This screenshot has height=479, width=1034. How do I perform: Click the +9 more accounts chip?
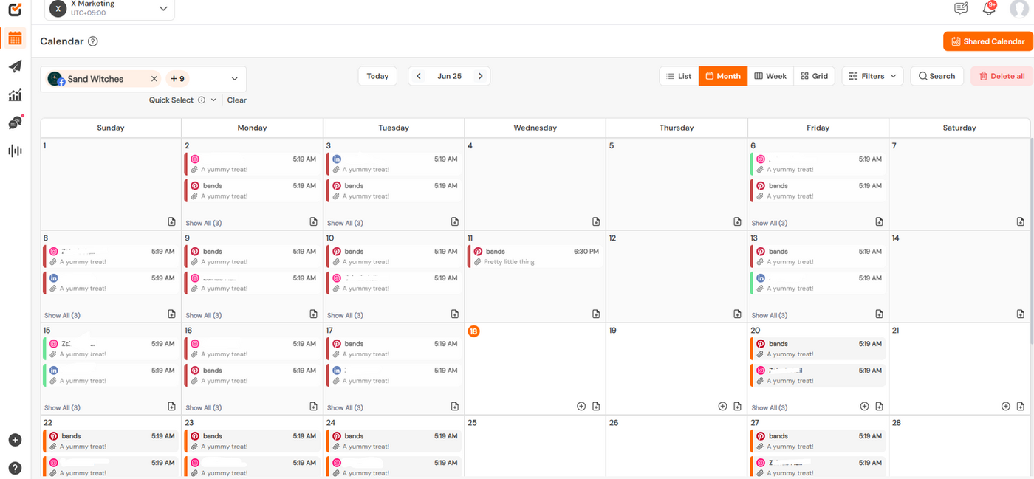(177, 79)
